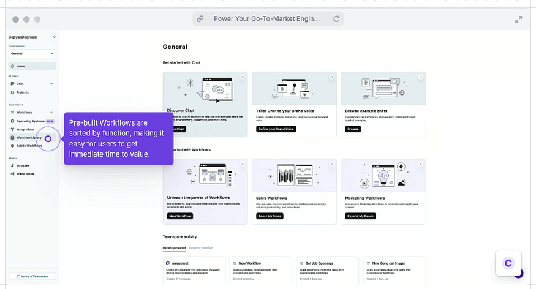Reload the demo with the refresh icon
The width and height of the screenshot is (536, 289).
point(336,19)
